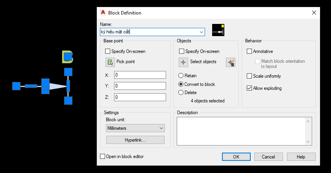The image size is (331, 173).
Task: Check Open in block editor
Action: pyautogui.click(x=103, y=157)
